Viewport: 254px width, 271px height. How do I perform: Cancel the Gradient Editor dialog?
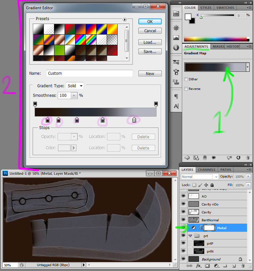[150, 31]
